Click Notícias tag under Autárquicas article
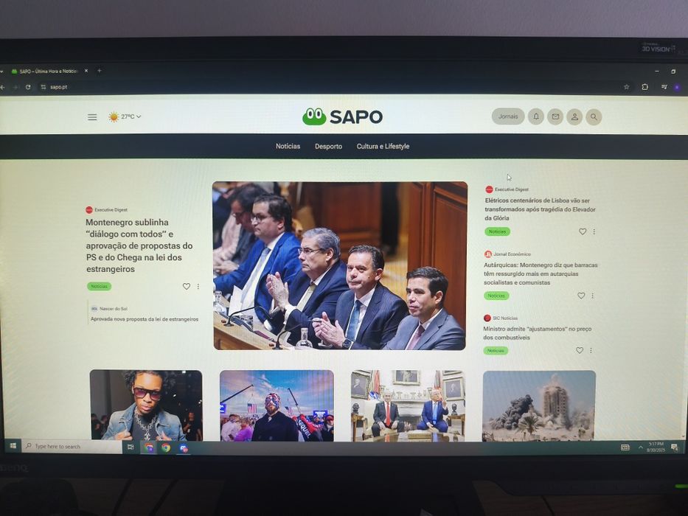688x516 pixels. click(496, 296)
